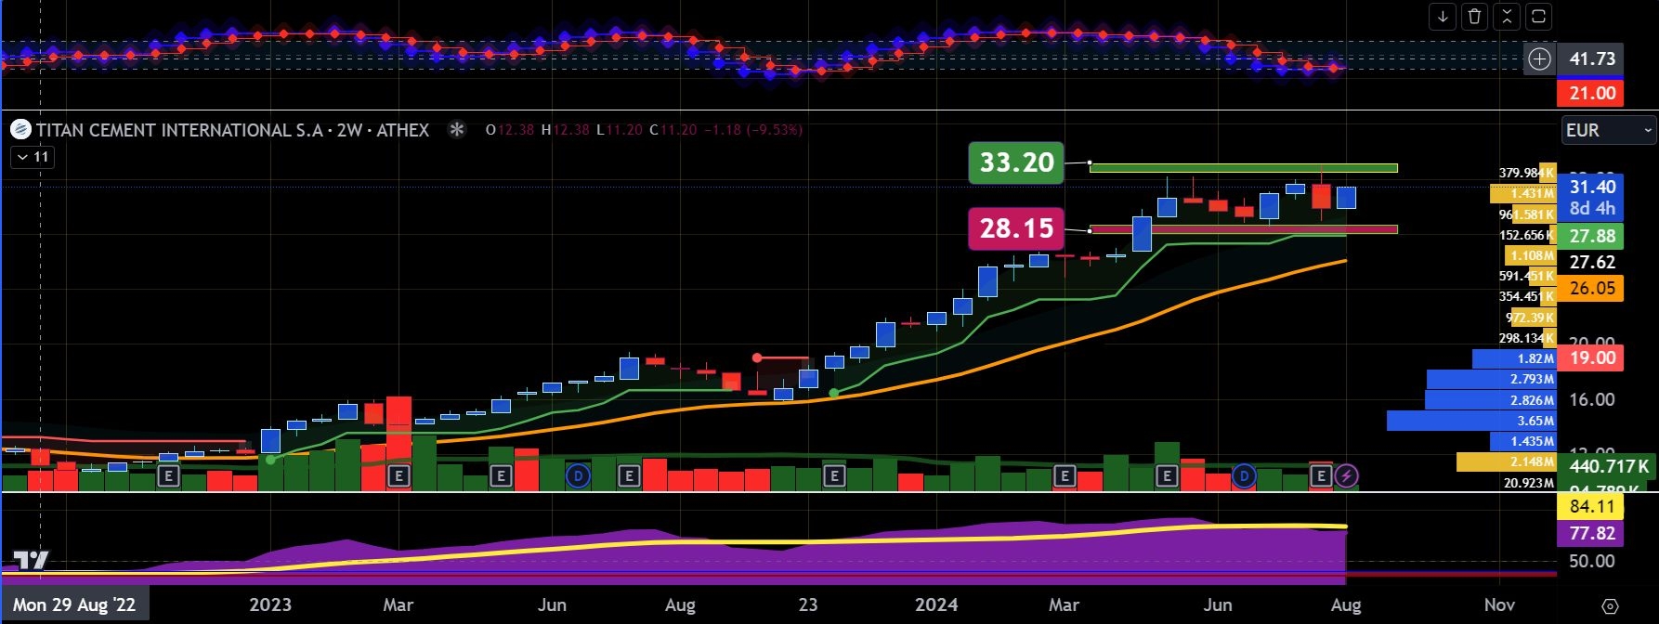Expand the 11 indicators legend chevron
The image size is (1659, 624).
[x=33, y=157]
